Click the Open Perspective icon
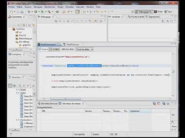The image size is (185, 138). pyautogui.click(x=133, y=12)
